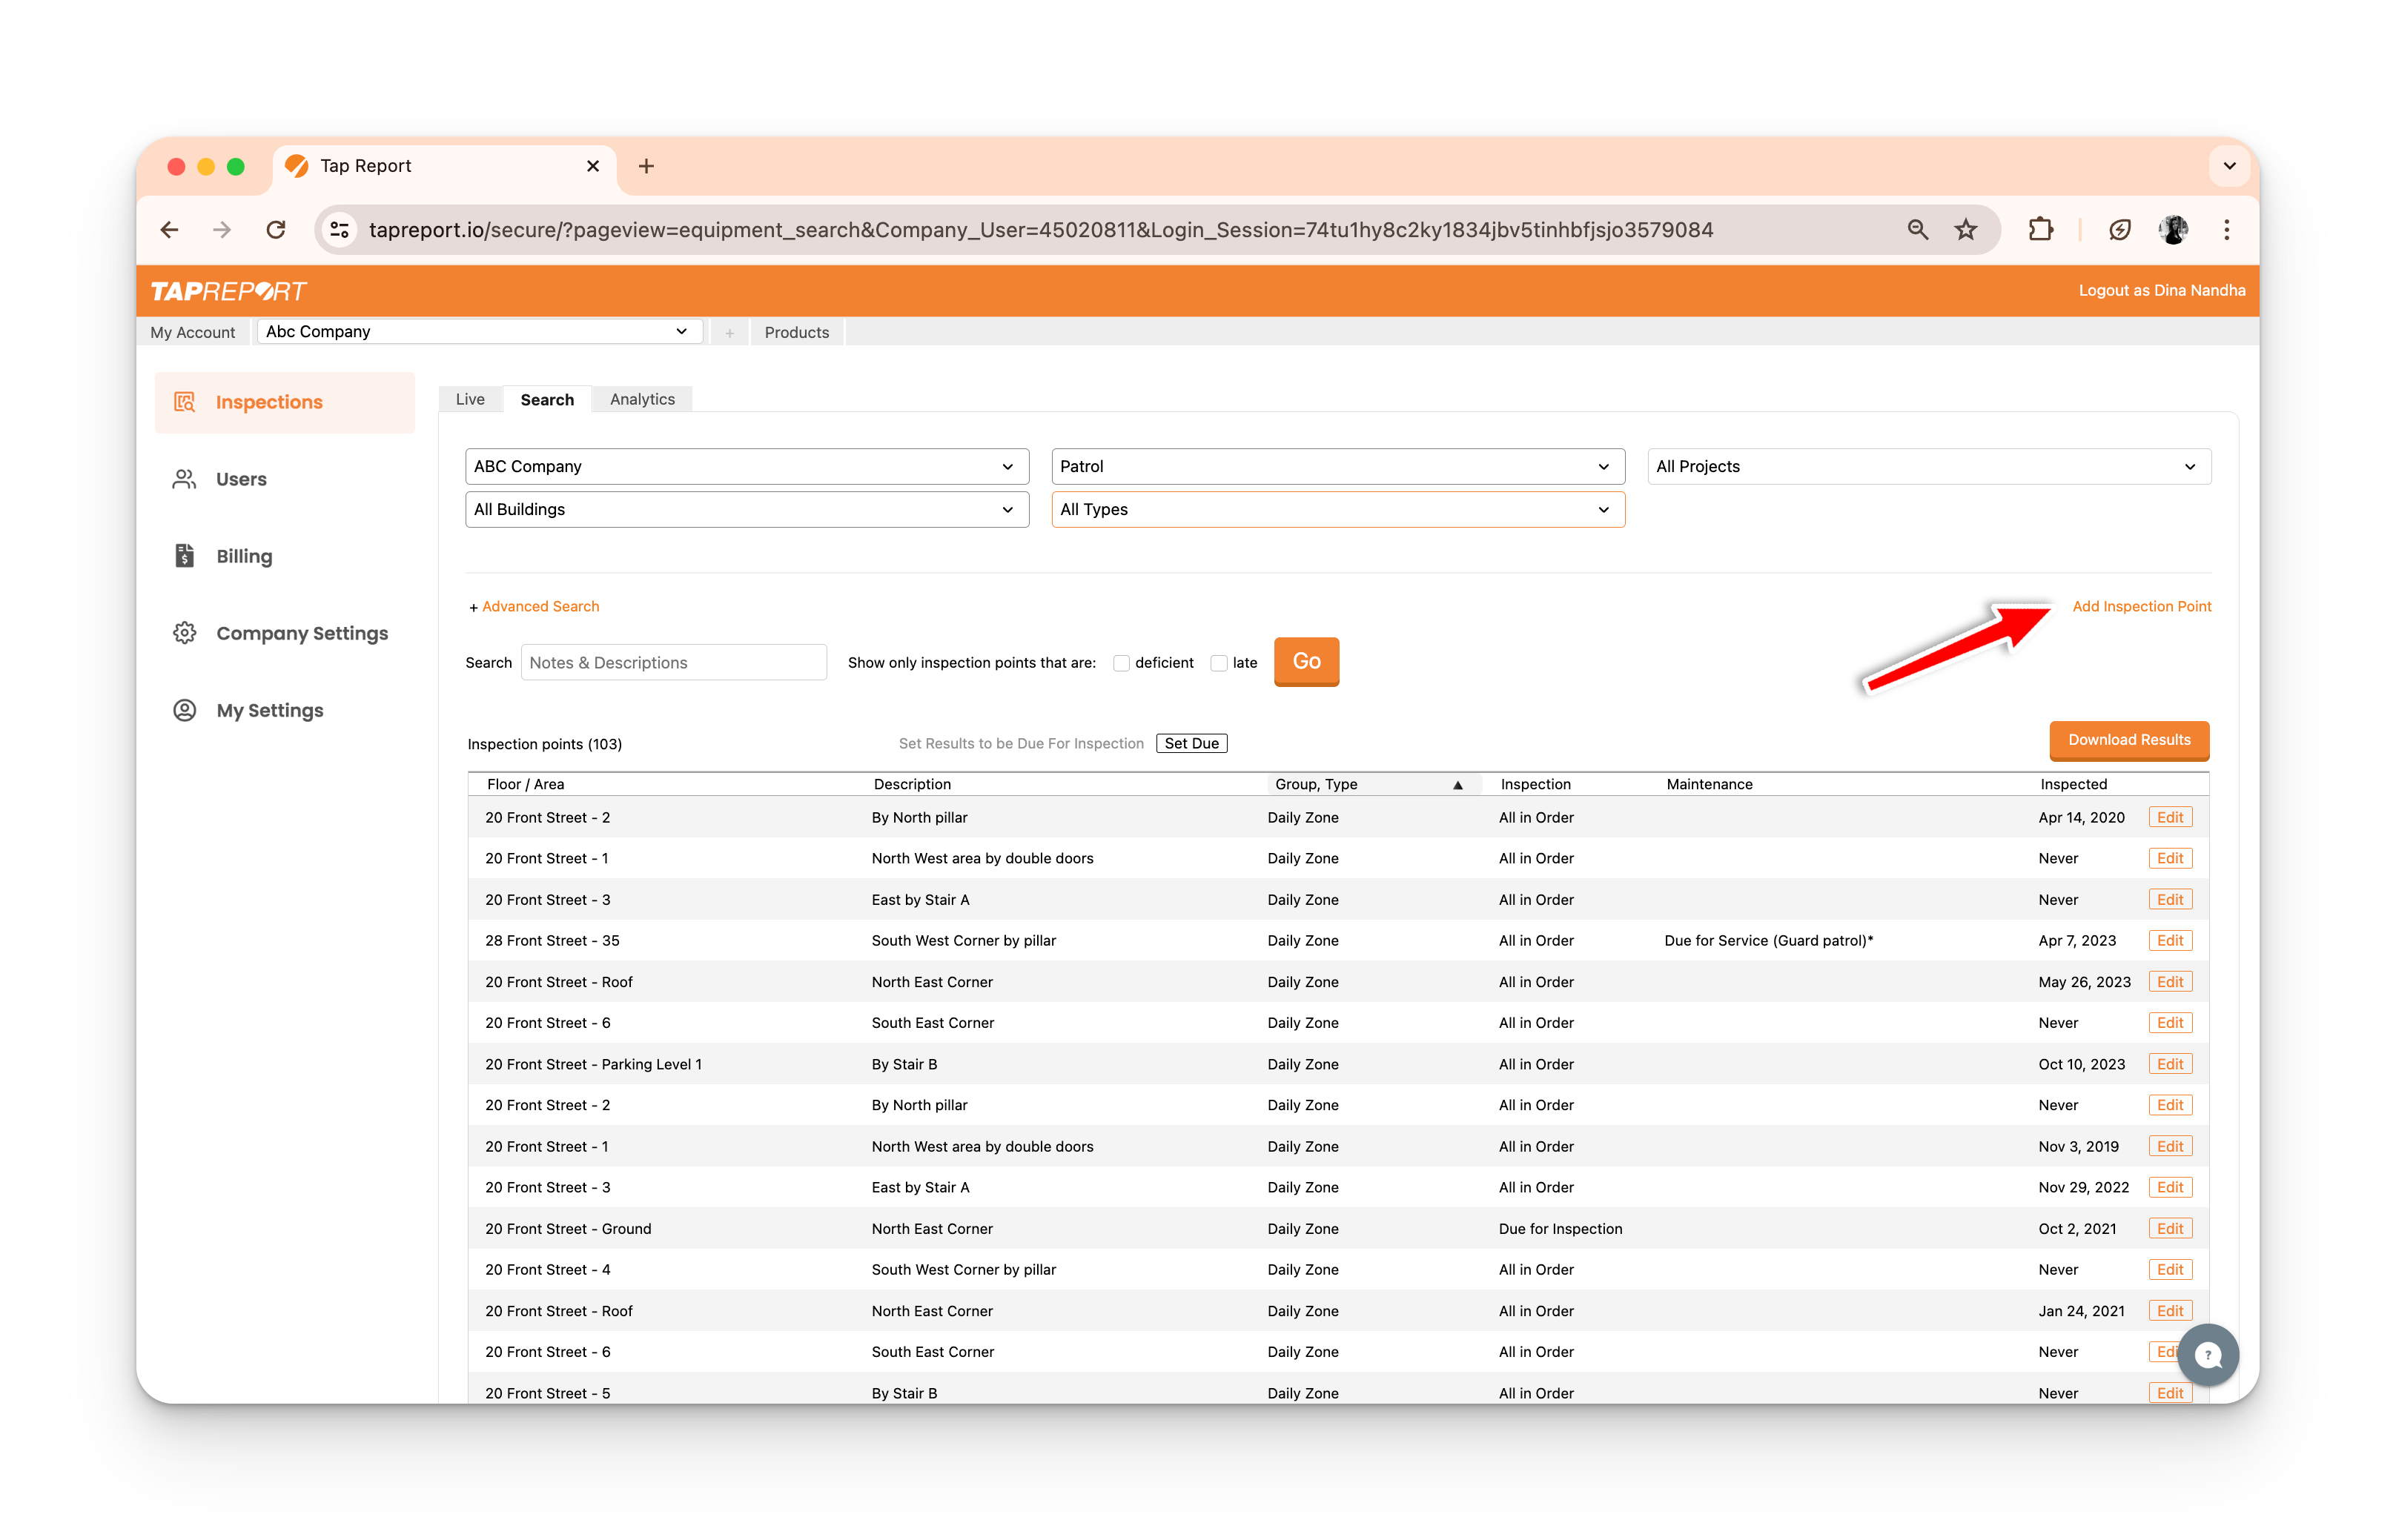Click the Billing invoice icon
Image resolution: width=2396 pixels, height=1540 pixels.
click(185, 556)
